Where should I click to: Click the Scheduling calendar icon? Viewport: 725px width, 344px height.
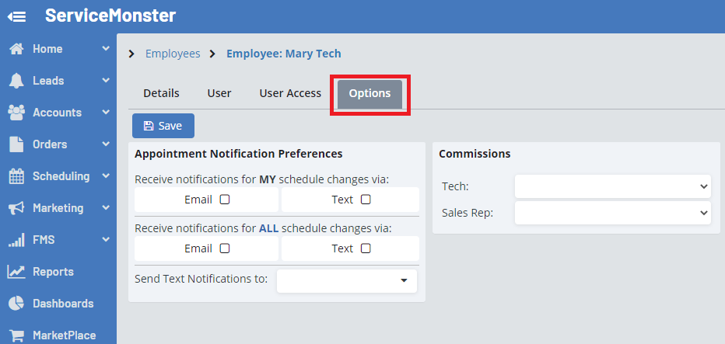click(16, 176)
